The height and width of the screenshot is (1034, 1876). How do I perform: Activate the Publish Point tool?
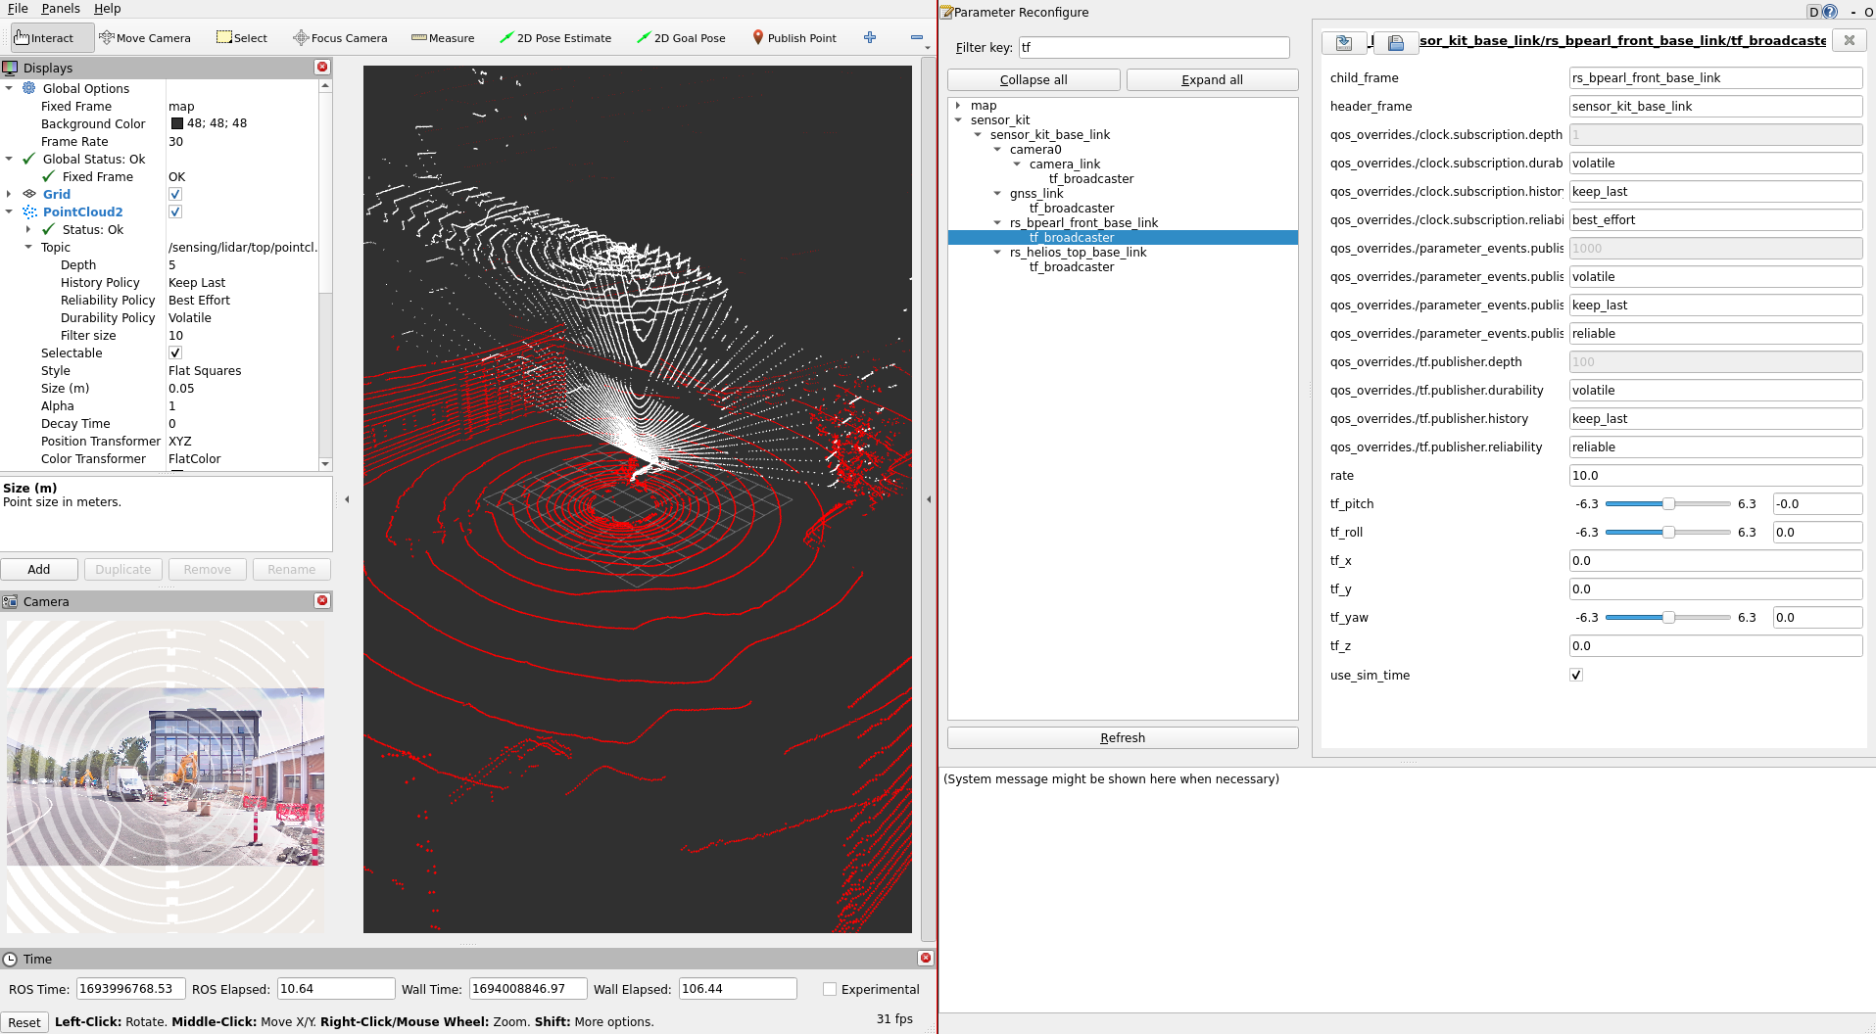pos(794,37)
